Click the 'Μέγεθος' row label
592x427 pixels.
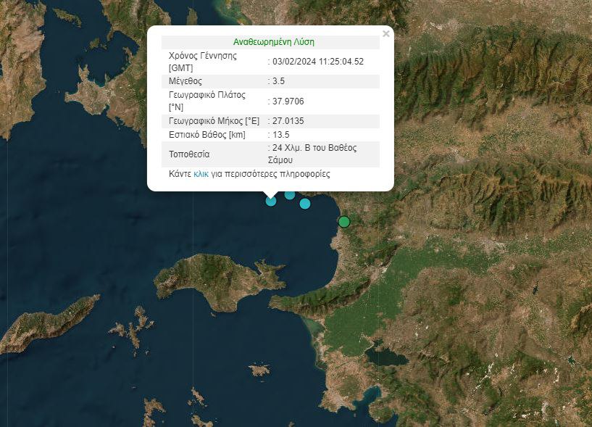[x=185, y=81]
